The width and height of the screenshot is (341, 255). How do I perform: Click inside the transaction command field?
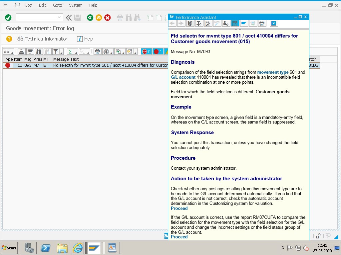click(x=37, y=17)
